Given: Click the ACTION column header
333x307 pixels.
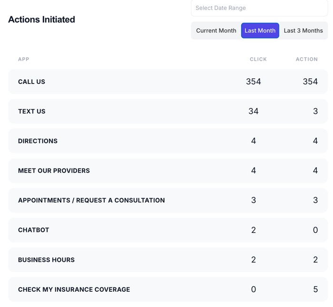Looking at the screenshot, I should click(x=307, y=59).
